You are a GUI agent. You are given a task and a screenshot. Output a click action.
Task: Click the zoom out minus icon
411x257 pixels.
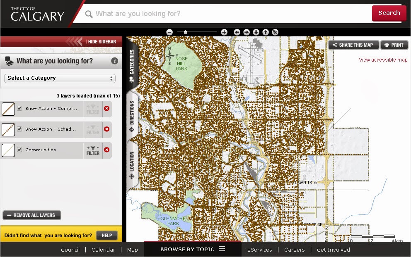click(169, 32)
